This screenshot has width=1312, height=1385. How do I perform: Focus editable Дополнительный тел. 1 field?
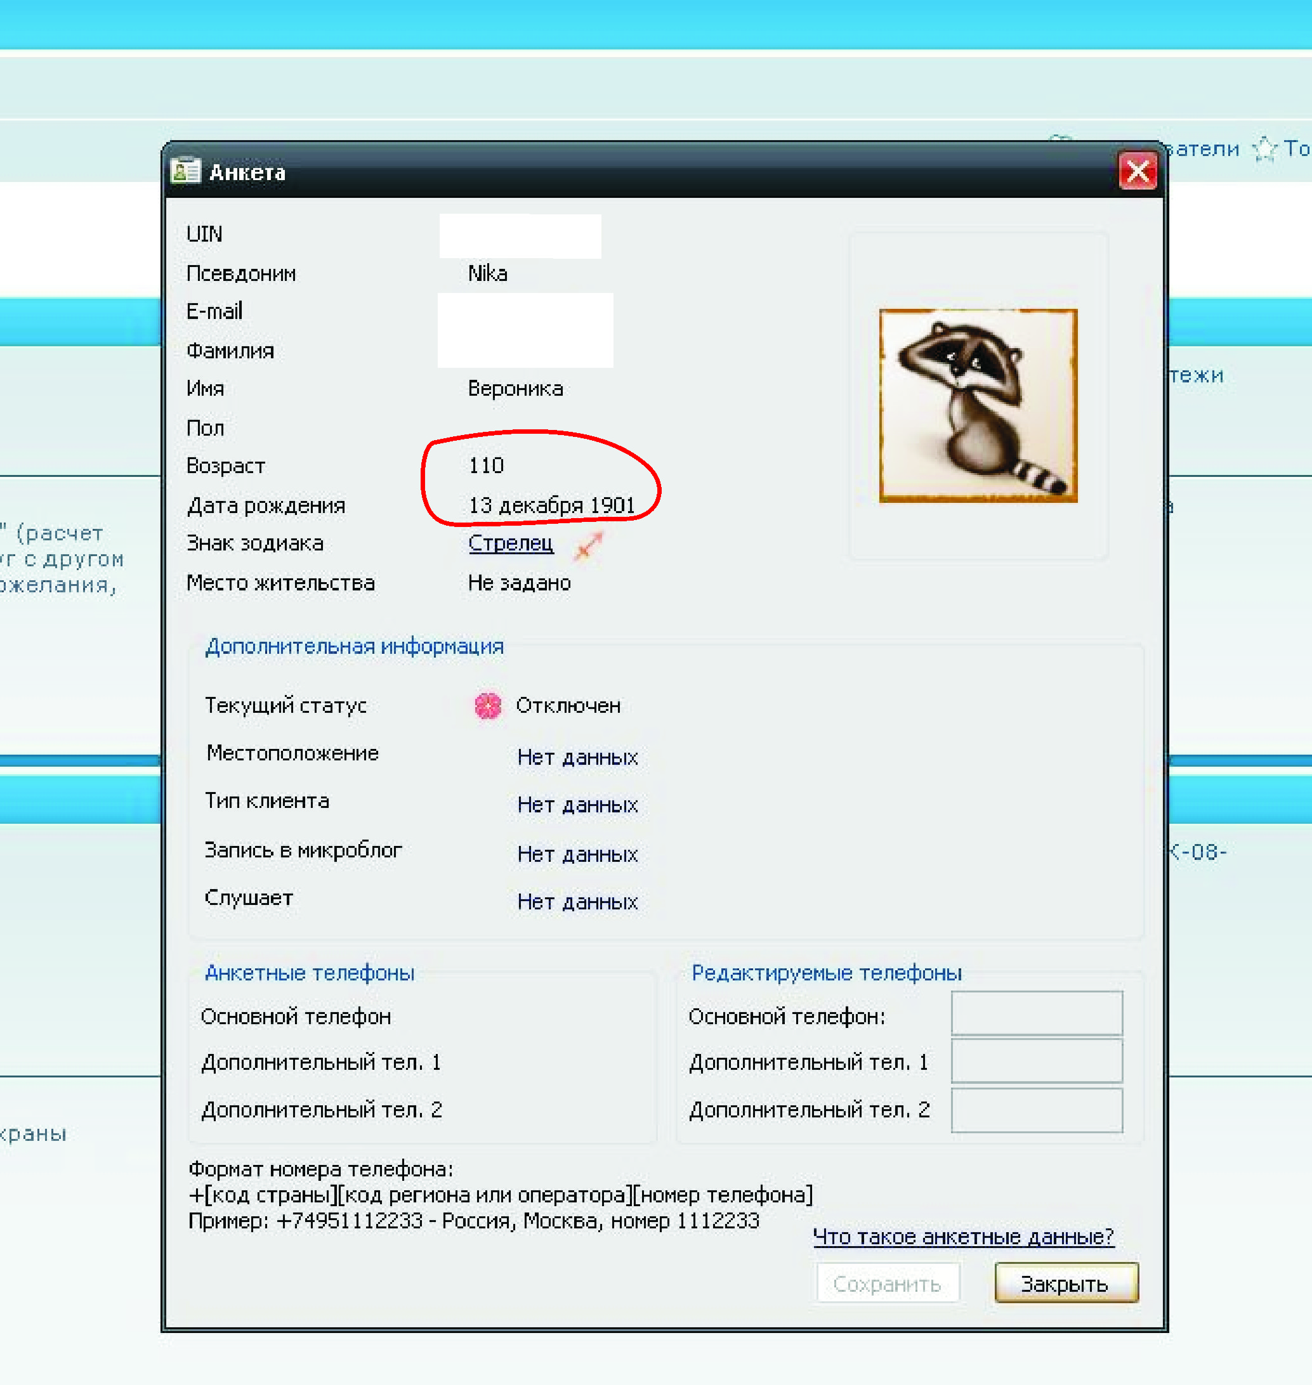[1037, 1060]
